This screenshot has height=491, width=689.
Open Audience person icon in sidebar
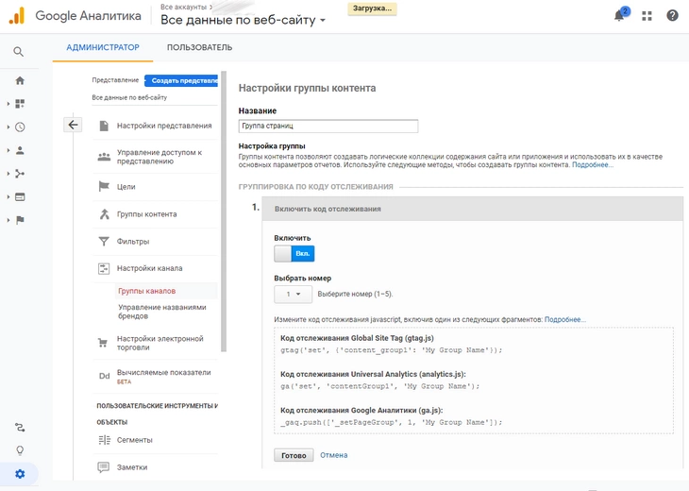coord(20,150)
